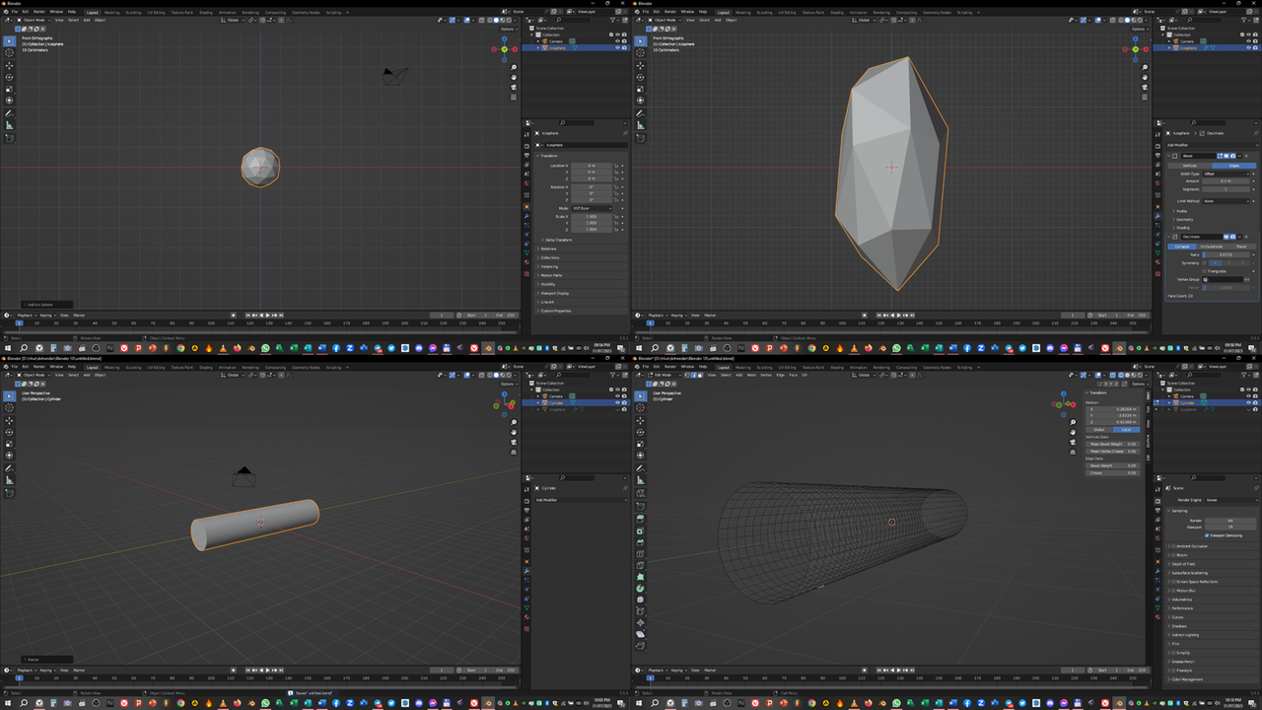This screenshot has height=710, width=1262.
Task: Select Inset Faces tool in Edit Mode window
Action: point(640,532)
